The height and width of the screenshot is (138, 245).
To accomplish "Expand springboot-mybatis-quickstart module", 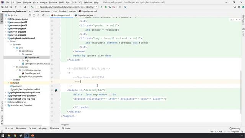I will tap(5, 92).
